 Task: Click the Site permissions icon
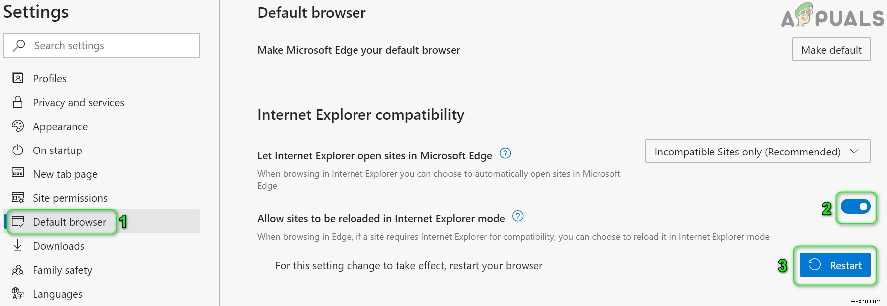click(x=17, y=197)
